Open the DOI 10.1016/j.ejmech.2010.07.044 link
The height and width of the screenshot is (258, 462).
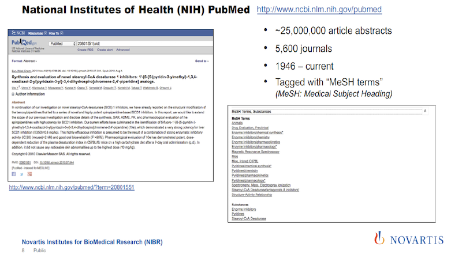coord(57,162)
